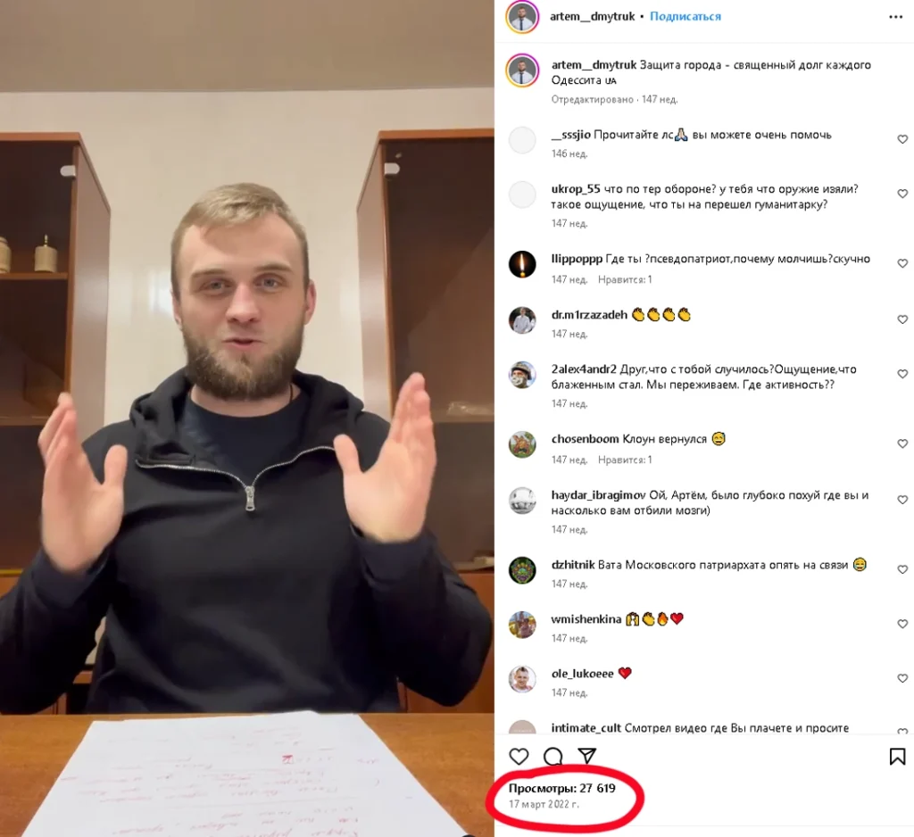Like the ukrop_55 comment
This screenshot has width=914, height=837.
[x=902, y=194]
